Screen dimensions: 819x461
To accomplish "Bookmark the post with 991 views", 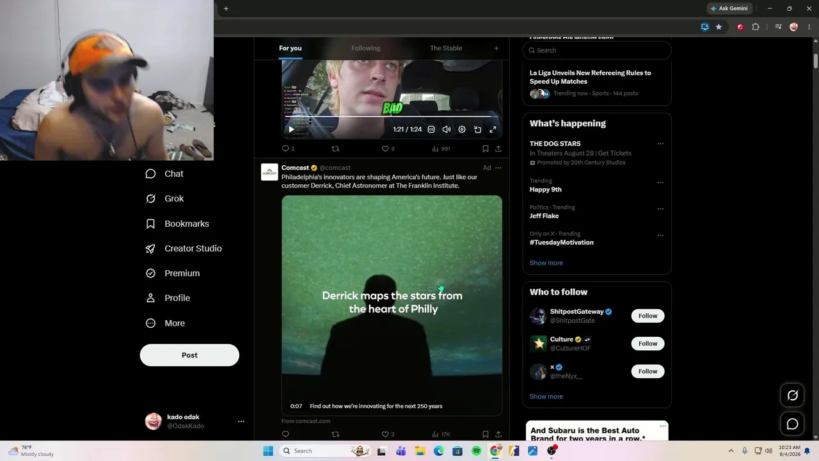I will 486,149.
